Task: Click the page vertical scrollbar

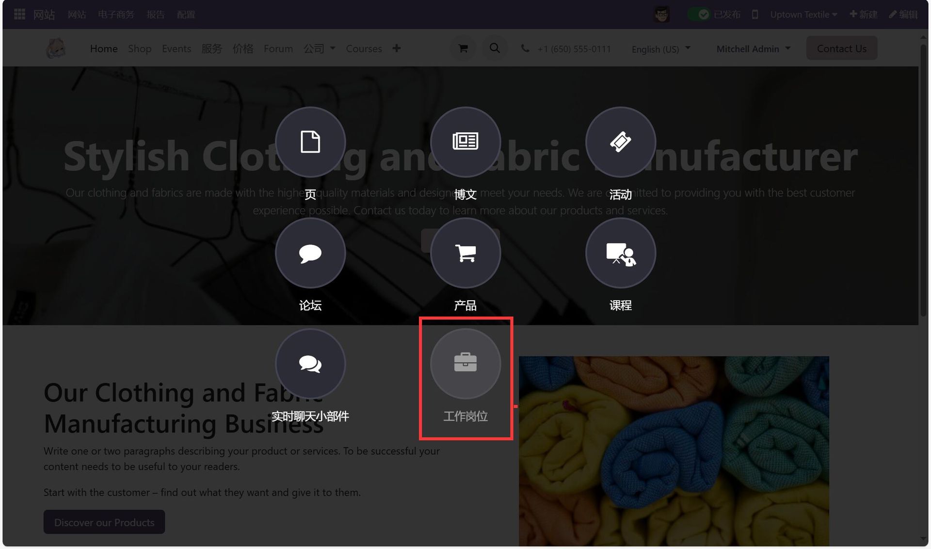Action: pos(924,179)
